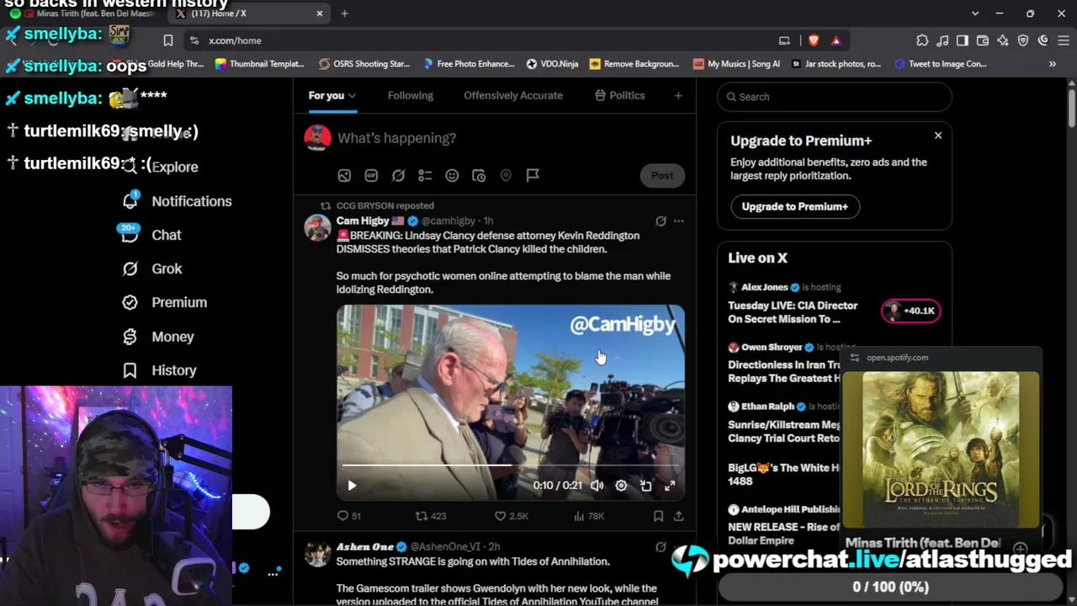Open the browser extensions puzzle icon
Screen dimensions: 1077x606
coord(922,40)
